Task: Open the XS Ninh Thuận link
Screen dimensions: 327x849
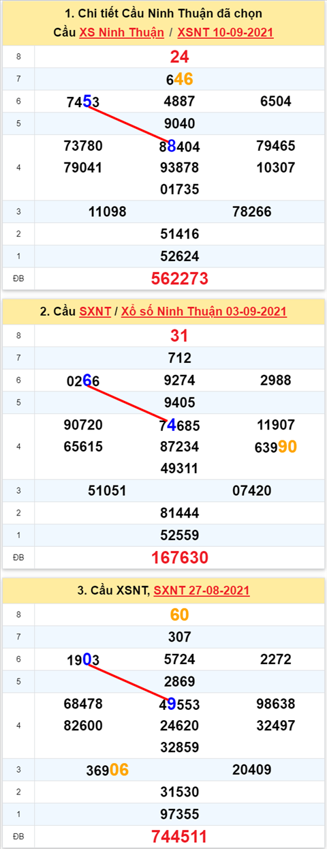Action: [122, 33]
